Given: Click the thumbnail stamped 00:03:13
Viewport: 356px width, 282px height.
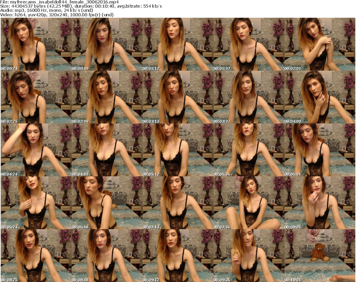Looking at the screenshot, I should pyautogui.click(x=178, y=97).
